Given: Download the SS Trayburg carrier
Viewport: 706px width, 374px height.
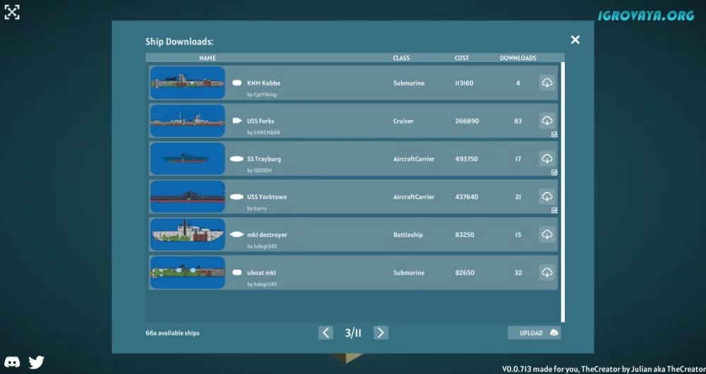Looking at the screenshot, I should click(x=546, y=159).
